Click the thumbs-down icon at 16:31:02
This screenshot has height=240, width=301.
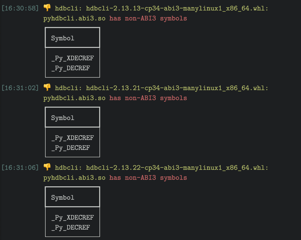coord(47,87)
